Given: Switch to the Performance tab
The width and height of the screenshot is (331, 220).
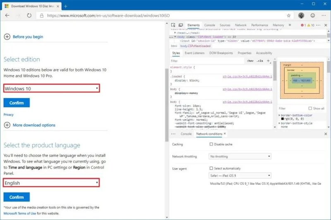Looking at the screenshot, I should coord(259,25).
